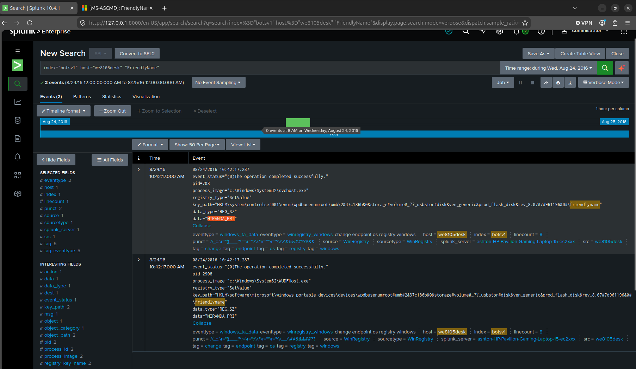
Task: Print the search results
Action: [558, 83]
